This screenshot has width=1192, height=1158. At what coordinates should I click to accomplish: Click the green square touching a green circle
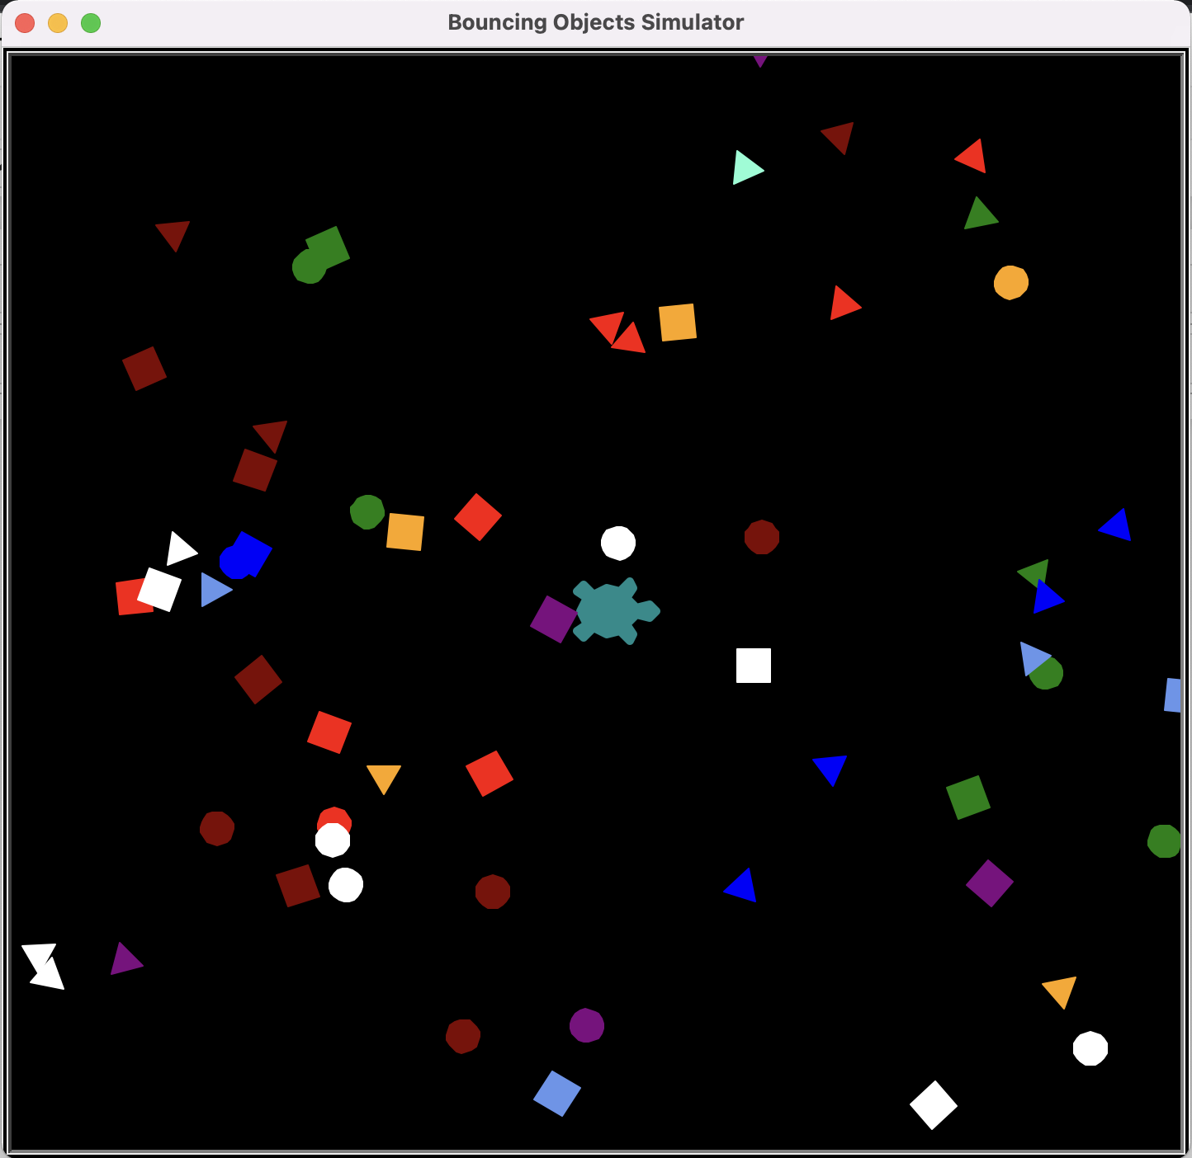click(x=328, y=247)
